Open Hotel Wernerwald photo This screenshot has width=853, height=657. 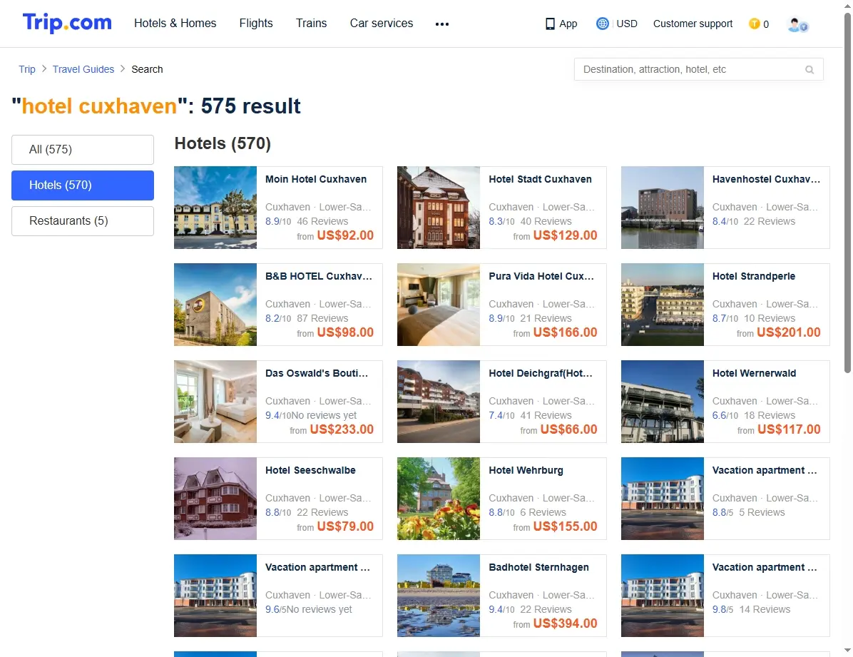pos(663,402)
